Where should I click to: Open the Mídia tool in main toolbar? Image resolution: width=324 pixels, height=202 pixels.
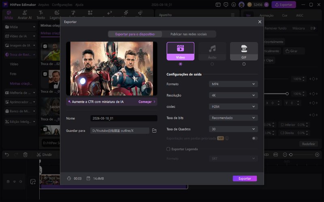(x=9, y=15)
